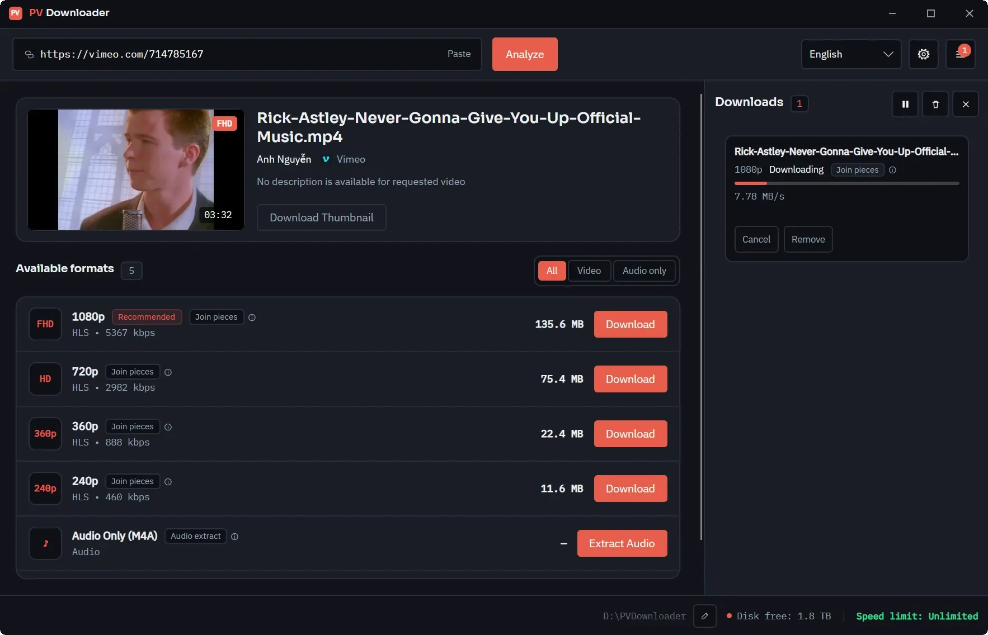
Task: Click info icon in the 720p row
Action: click(168, 372)
